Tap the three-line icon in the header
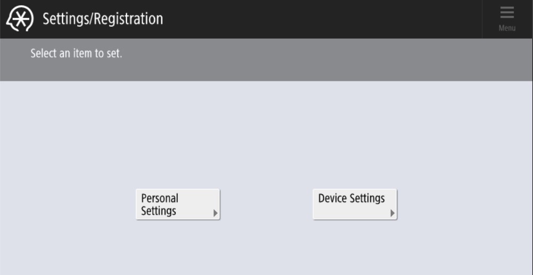 507,13
